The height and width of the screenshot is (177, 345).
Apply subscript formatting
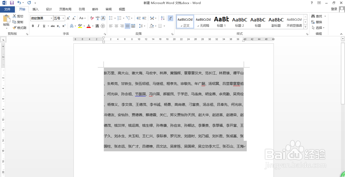coord(58,26)
